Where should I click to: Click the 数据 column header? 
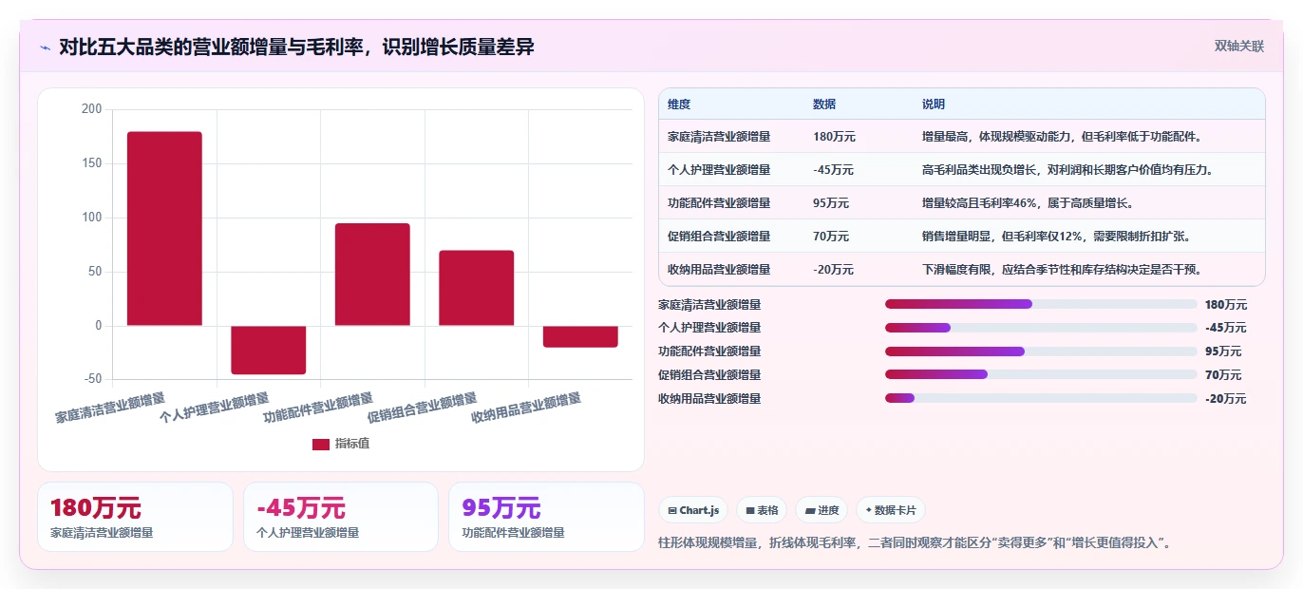point(824,104)
